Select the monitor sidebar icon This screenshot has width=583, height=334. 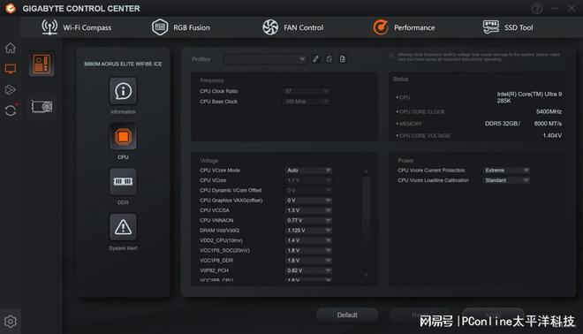(x=11, y=69)
